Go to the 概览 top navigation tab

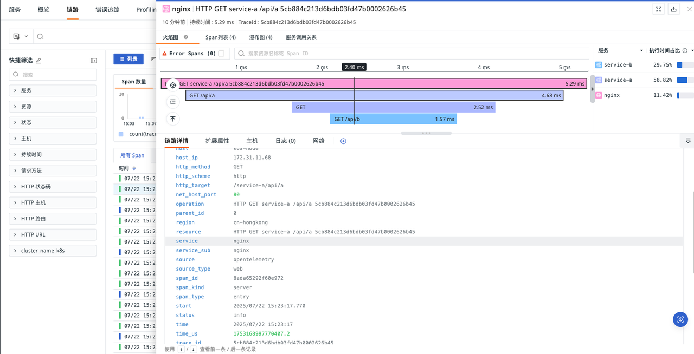(44, 10)
